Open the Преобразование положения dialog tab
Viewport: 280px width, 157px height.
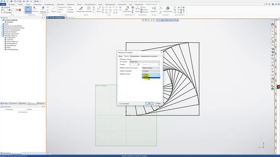click(149, 56)
